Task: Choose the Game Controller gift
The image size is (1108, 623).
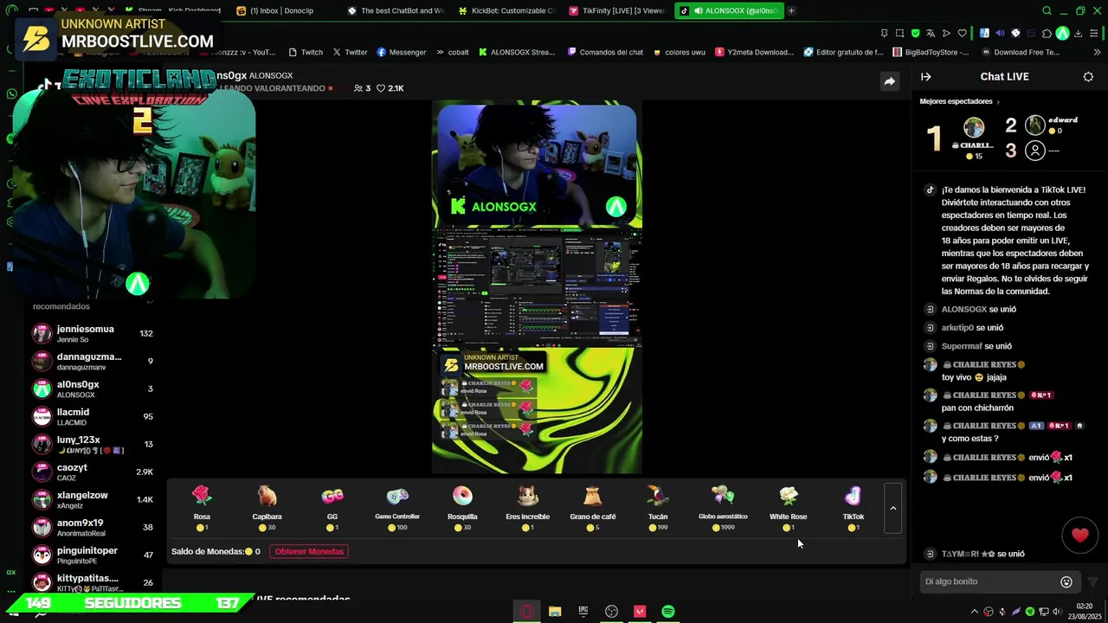Action: coord(397,508)
